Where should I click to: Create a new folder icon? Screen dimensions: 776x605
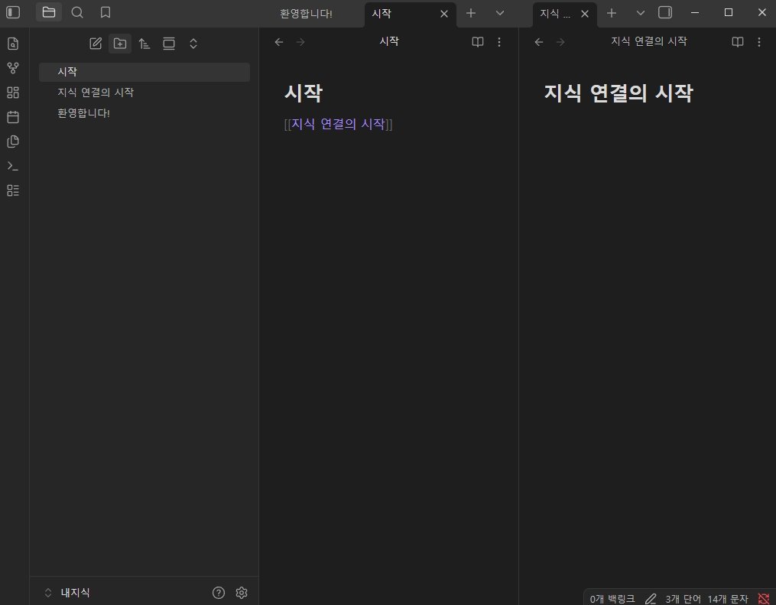pyautogui.click(x=120, y=44)
